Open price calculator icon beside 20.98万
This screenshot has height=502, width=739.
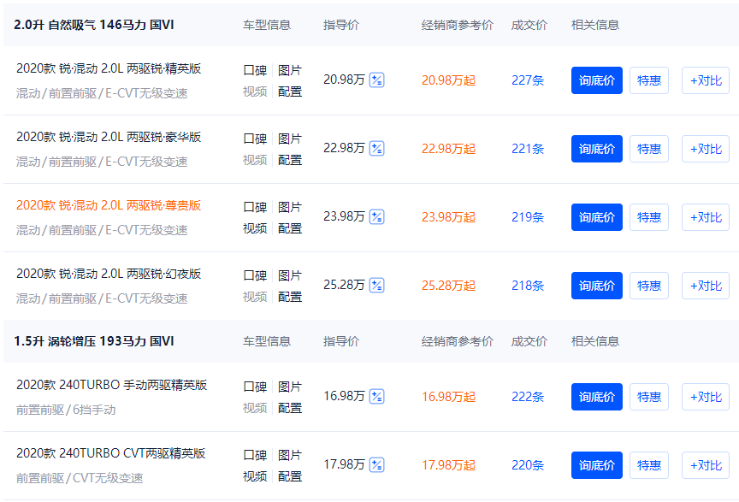376,80
